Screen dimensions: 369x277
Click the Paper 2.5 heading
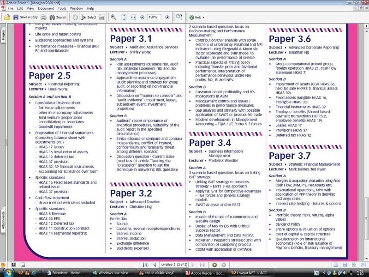pos(50,76)
